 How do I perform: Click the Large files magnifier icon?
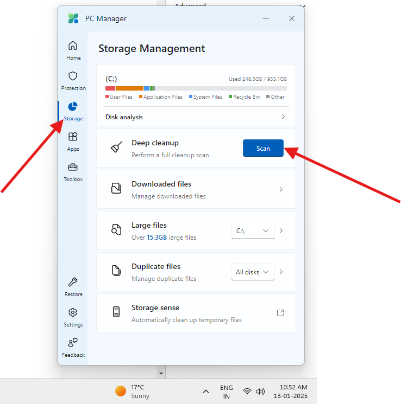(116, 229)
